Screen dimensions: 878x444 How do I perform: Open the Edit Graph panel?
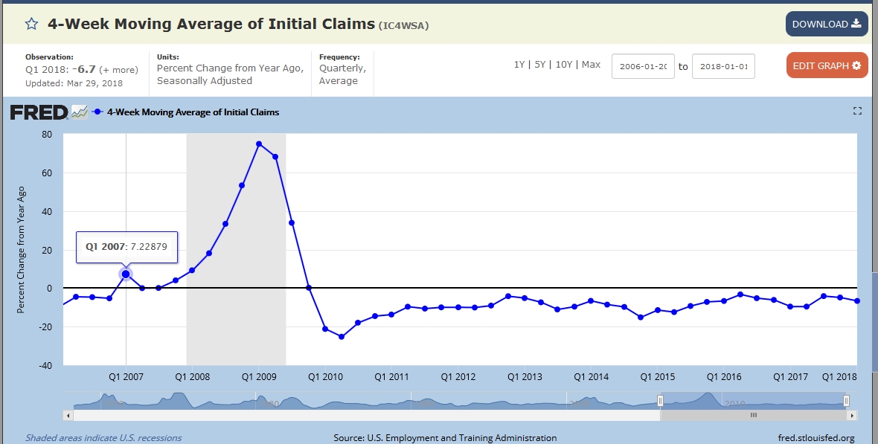826,65
